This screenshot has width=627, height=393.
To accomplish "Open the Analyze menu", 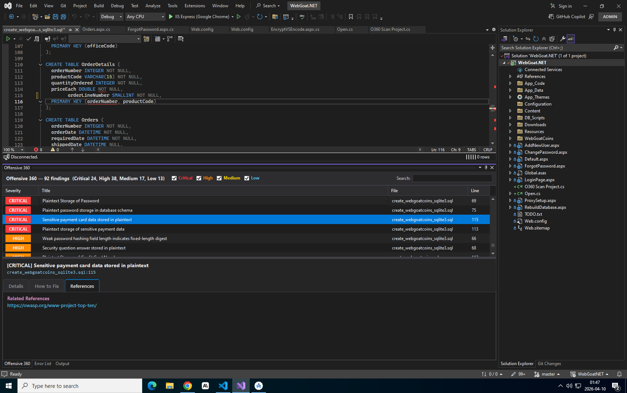I will [153, 6].
